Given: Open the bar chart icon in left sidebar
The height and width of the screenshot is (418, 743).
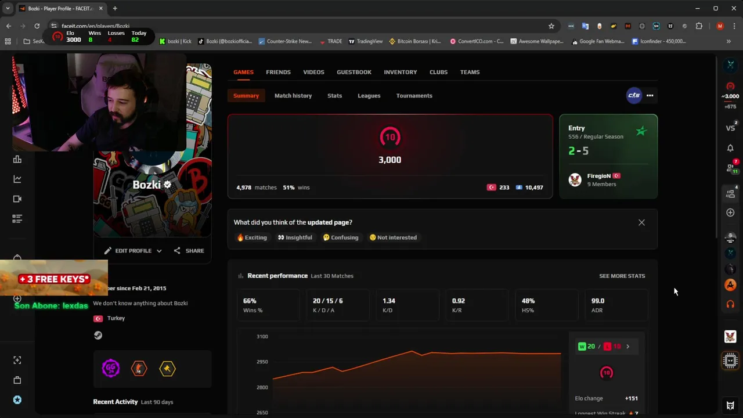Looking at the screenshot, I should click(x=17, y=160).
